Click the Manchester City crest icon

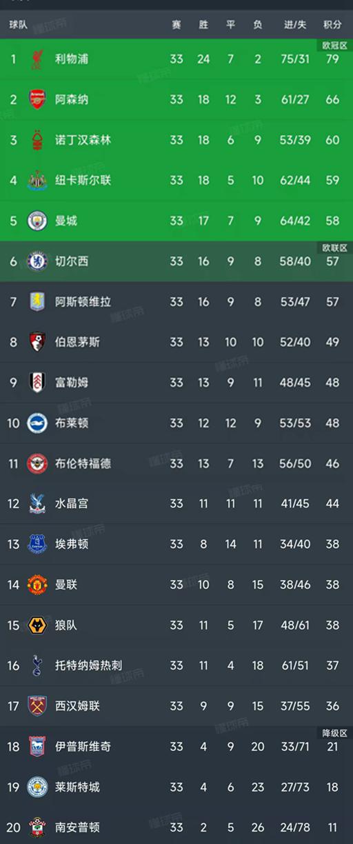[37, 221]
